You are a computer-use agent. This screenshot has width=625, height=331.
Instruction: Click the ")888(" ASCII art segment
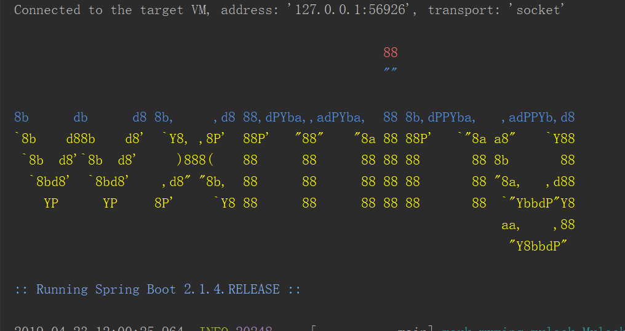click(196, 160)
